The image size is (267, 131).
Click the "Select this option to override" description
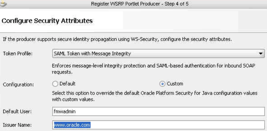[154, 96]
